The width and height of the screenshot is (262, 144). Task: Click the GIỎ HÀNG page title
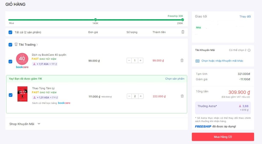15,4
